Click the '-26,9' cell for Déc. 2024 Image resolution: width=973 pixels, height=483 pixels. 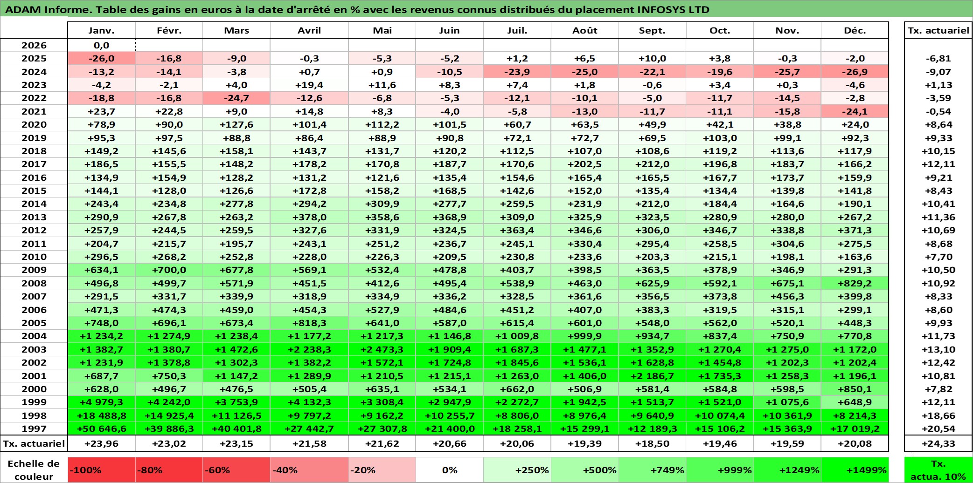click(x=855, y=72)
